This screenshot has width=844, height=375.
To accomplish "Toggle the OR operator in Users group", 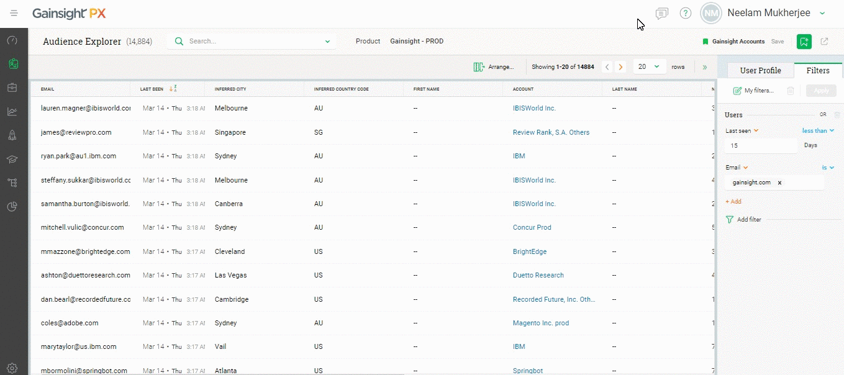I will pyautogui.click(x=823, y=115).
